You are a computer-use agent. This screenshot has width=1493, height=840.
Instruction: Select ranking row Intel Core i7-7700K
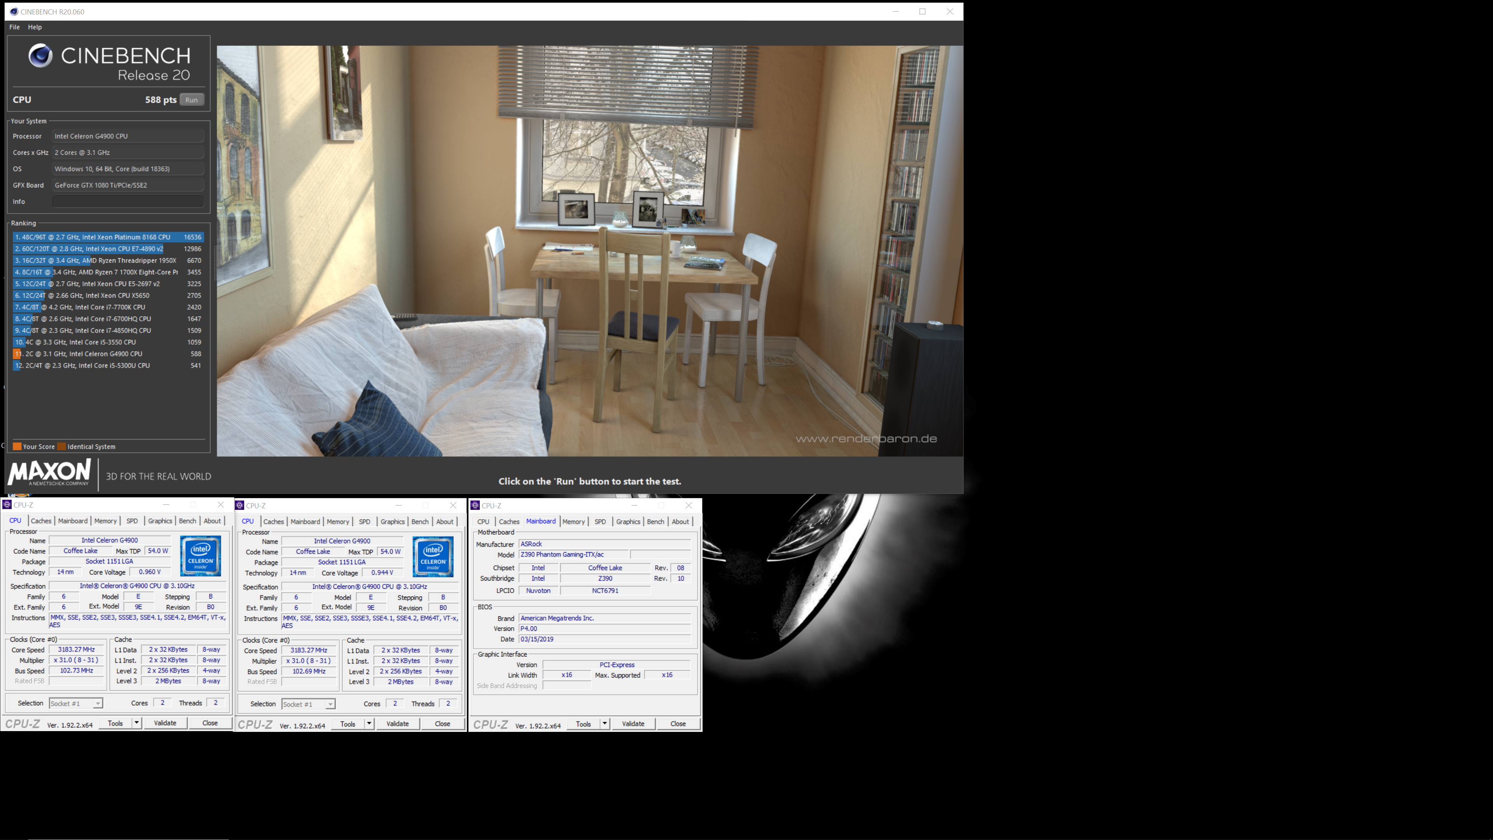[108, 307]
